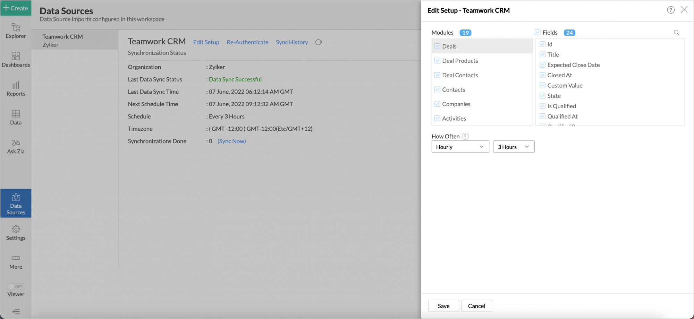The height and width of the screenshot is (319, 694).
Task: Open the Data section in sidebar
Action: (x=16, y=118)
